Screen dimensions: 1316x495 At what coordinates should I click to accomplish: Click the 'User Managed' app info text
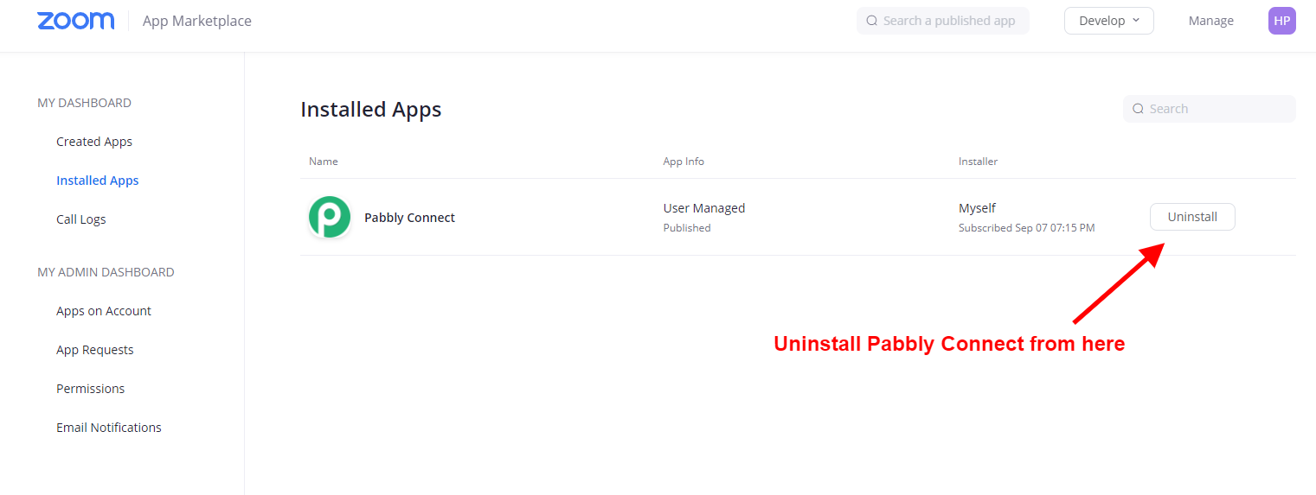coord(704,208)
